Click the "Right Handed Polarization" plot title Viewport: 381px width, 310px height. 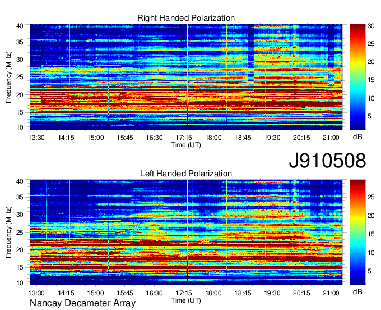pos(186,18)
